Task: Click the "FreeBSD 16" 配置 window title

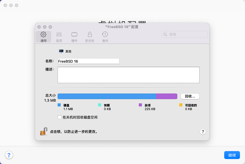Action: (122, 27)
